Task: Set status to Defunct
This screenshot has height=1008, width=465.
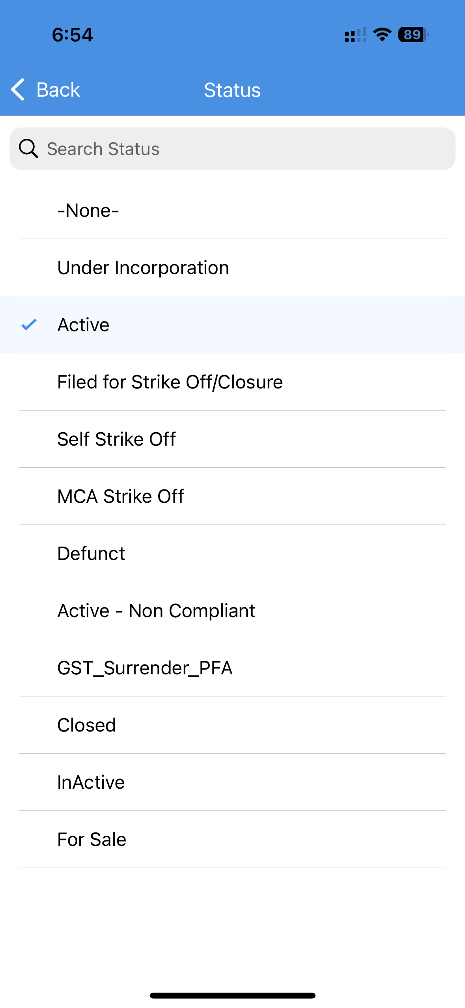Action: (232, 553)
